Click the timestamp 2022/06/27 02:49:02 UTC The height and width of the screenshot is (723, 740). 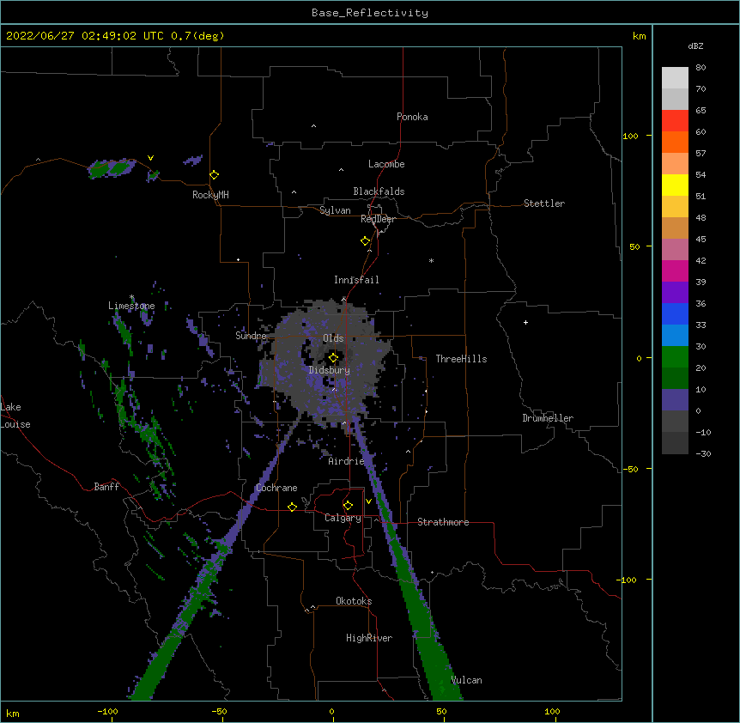(85, 36)
